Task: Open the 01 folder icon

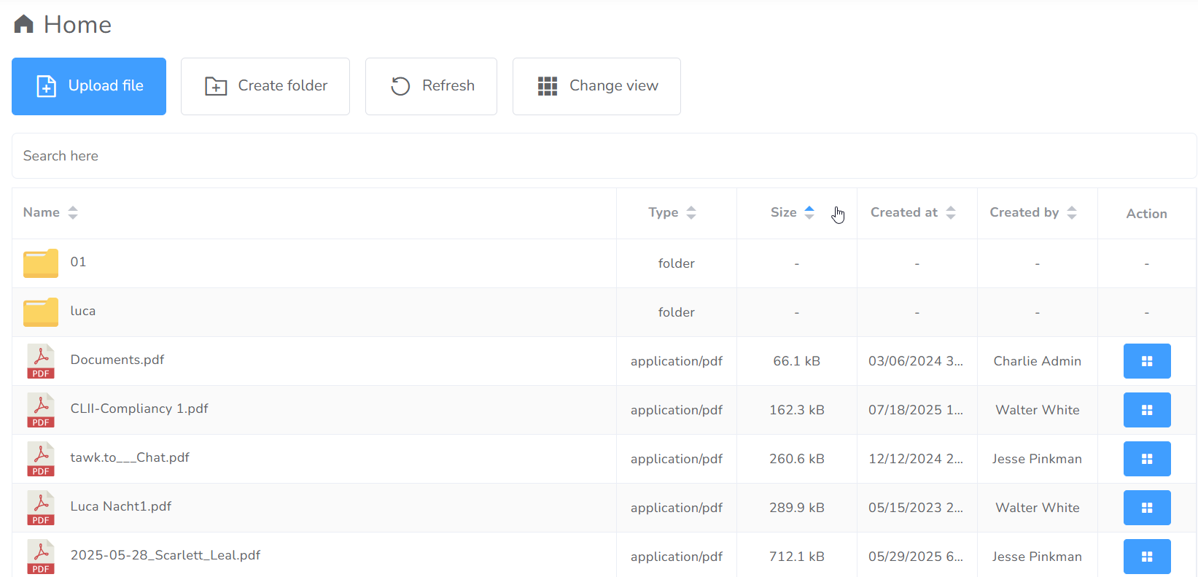Action: (x=40, y=263)
